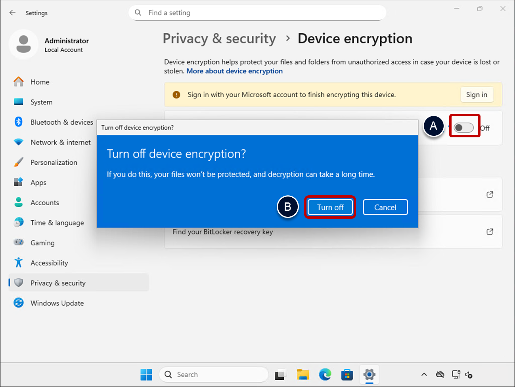Click the Personalization paintbrush icon

19,162
